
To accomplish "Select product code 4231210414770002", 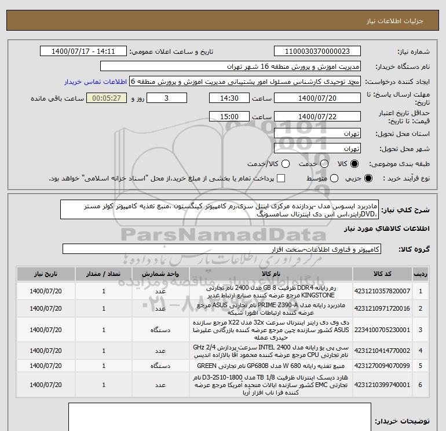I will pos(382,351).
